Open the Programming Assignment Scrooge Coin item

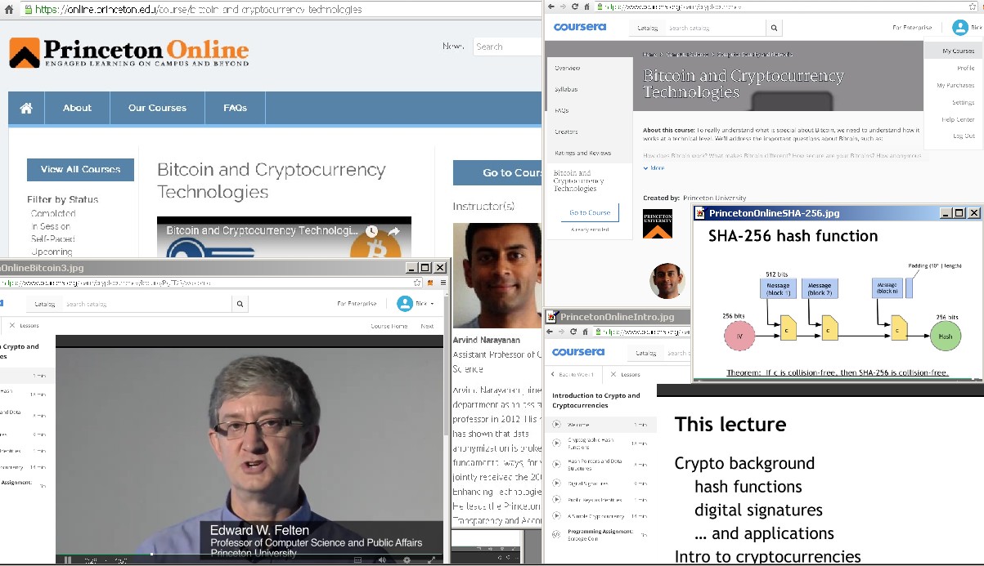pyautogui.click(x=601, y=534)
